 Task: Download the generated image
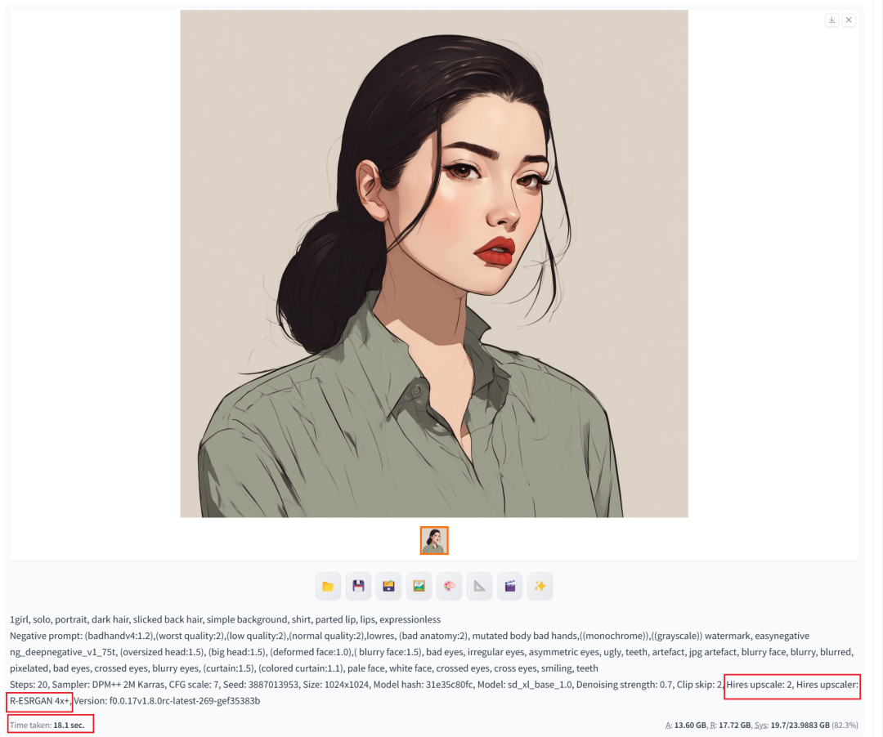(831, 20)
